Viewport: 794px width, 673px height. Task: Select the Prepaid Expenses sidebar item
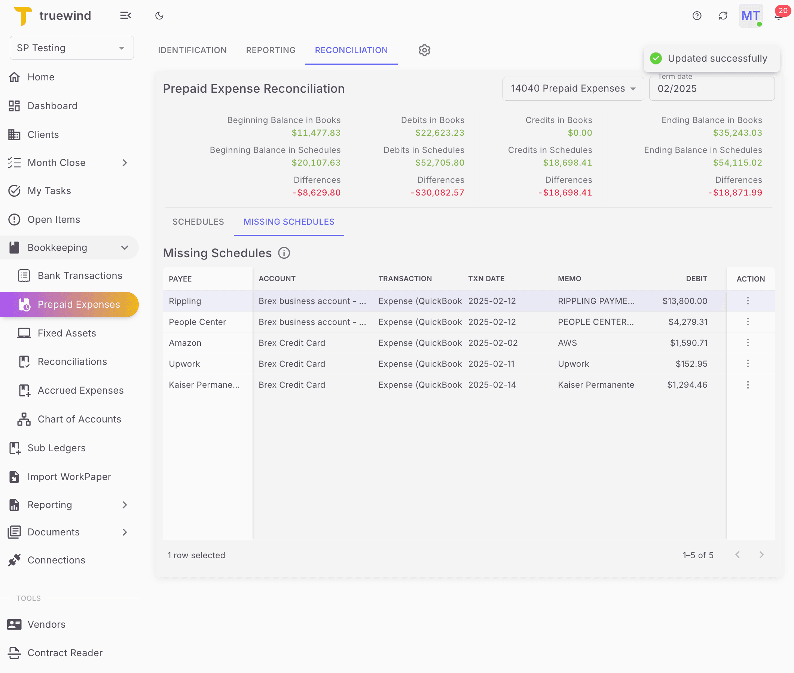tap(78, 304)
